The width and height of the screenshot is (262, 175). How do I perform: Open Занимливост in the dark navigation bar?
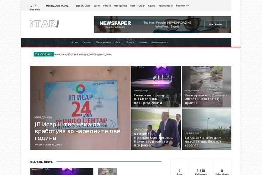(159, 42)
